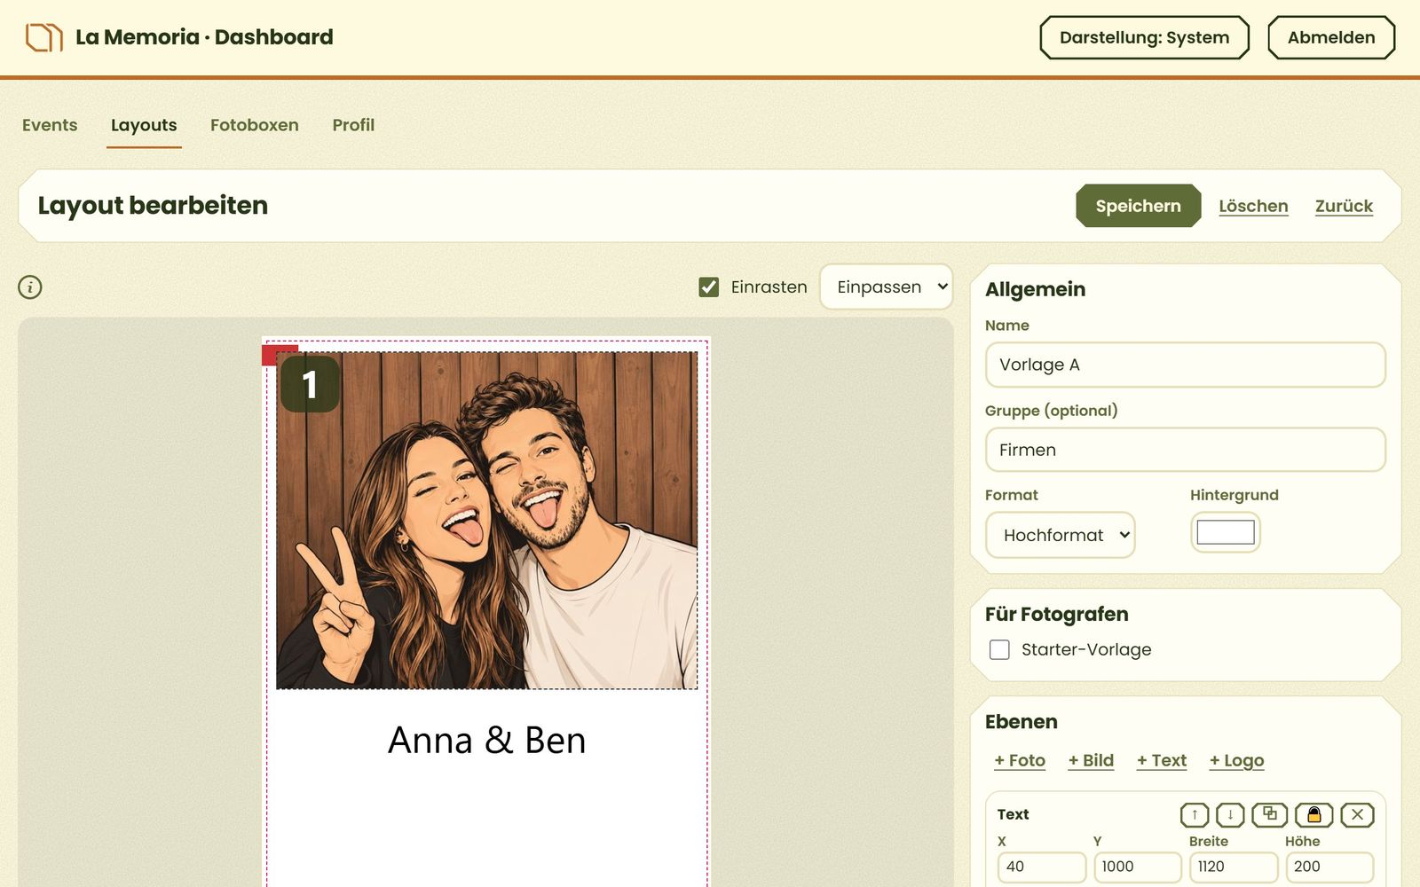Image resolution: width=1420 pixels, height=887 pixels.
Task: Open the info hint icon above canvas
Action: tap(30, 287)
